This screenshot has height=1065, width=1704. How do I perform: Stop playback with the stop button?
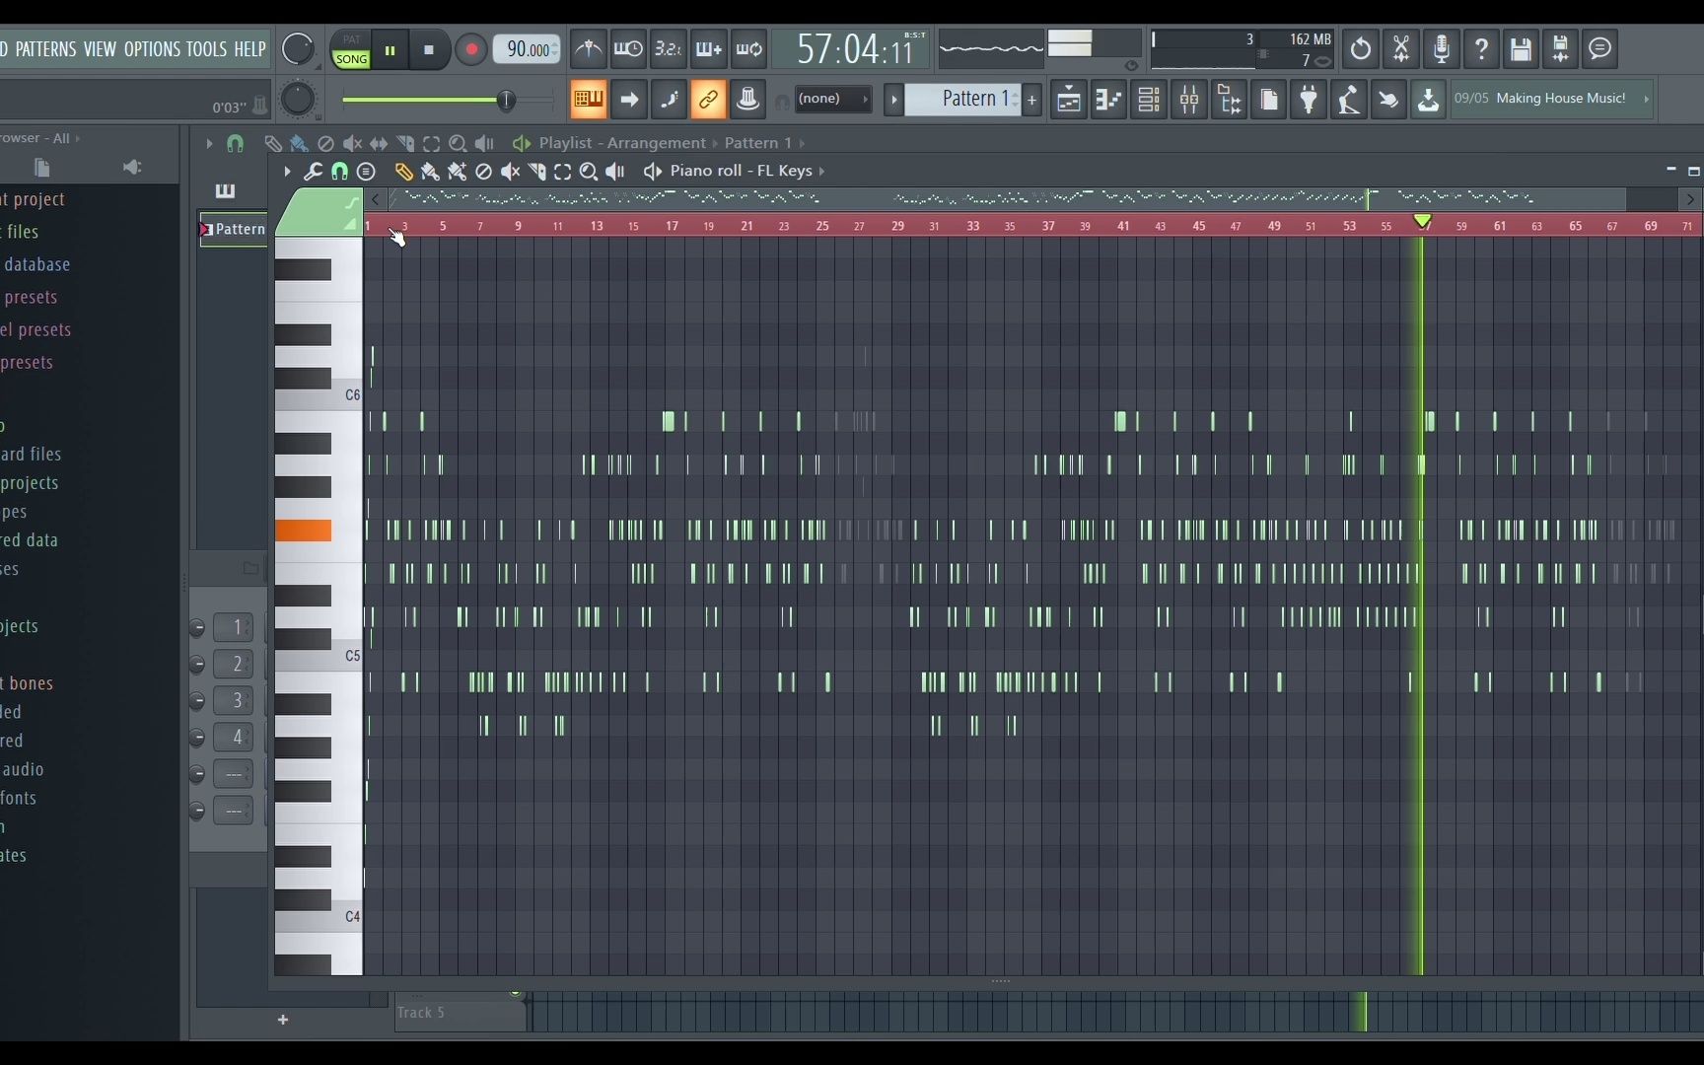[x=429, y=49]
